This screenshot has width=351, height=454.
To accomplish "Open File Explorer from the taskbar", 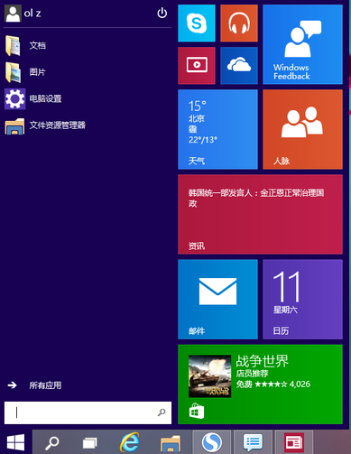I will [171, 443].
